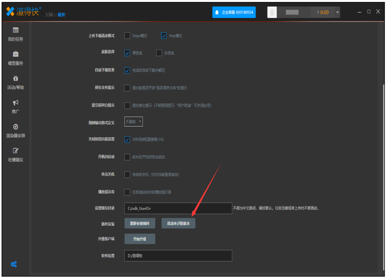Click 重新安装插件 button
This screenshot has width=388, height=279.
[140, 224]
